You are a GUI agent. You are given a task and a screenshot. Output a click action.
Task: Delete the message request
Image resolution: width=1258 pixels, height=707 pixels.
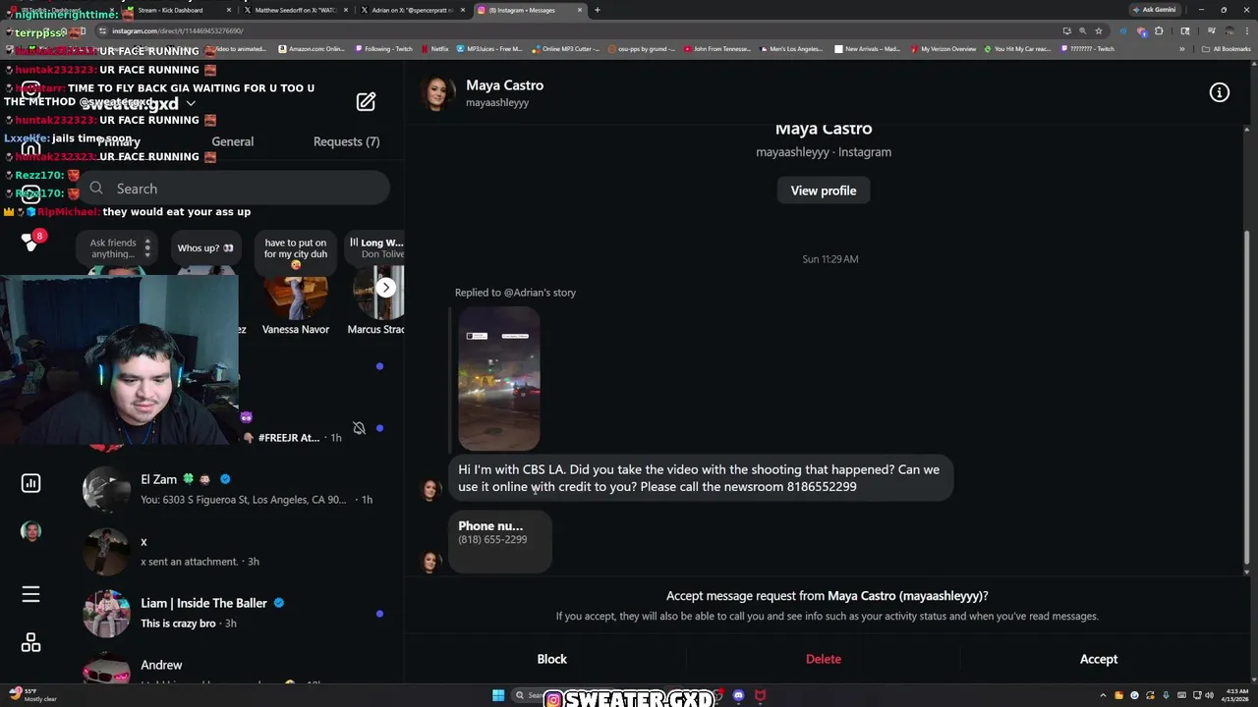click(x=824, y=659)
